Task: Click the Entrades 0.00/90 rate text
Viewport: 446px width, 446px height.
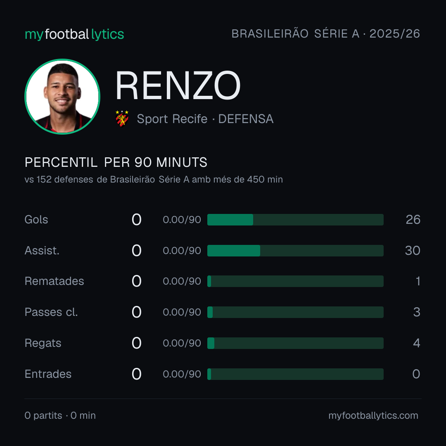Action: [x=182, y=374]
